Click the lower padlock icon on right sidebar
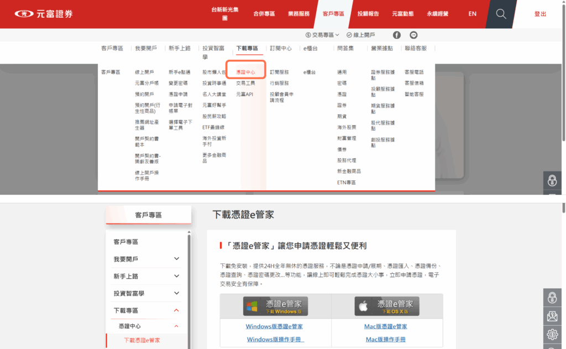This screenshot has height=349, width=566. 552,298
